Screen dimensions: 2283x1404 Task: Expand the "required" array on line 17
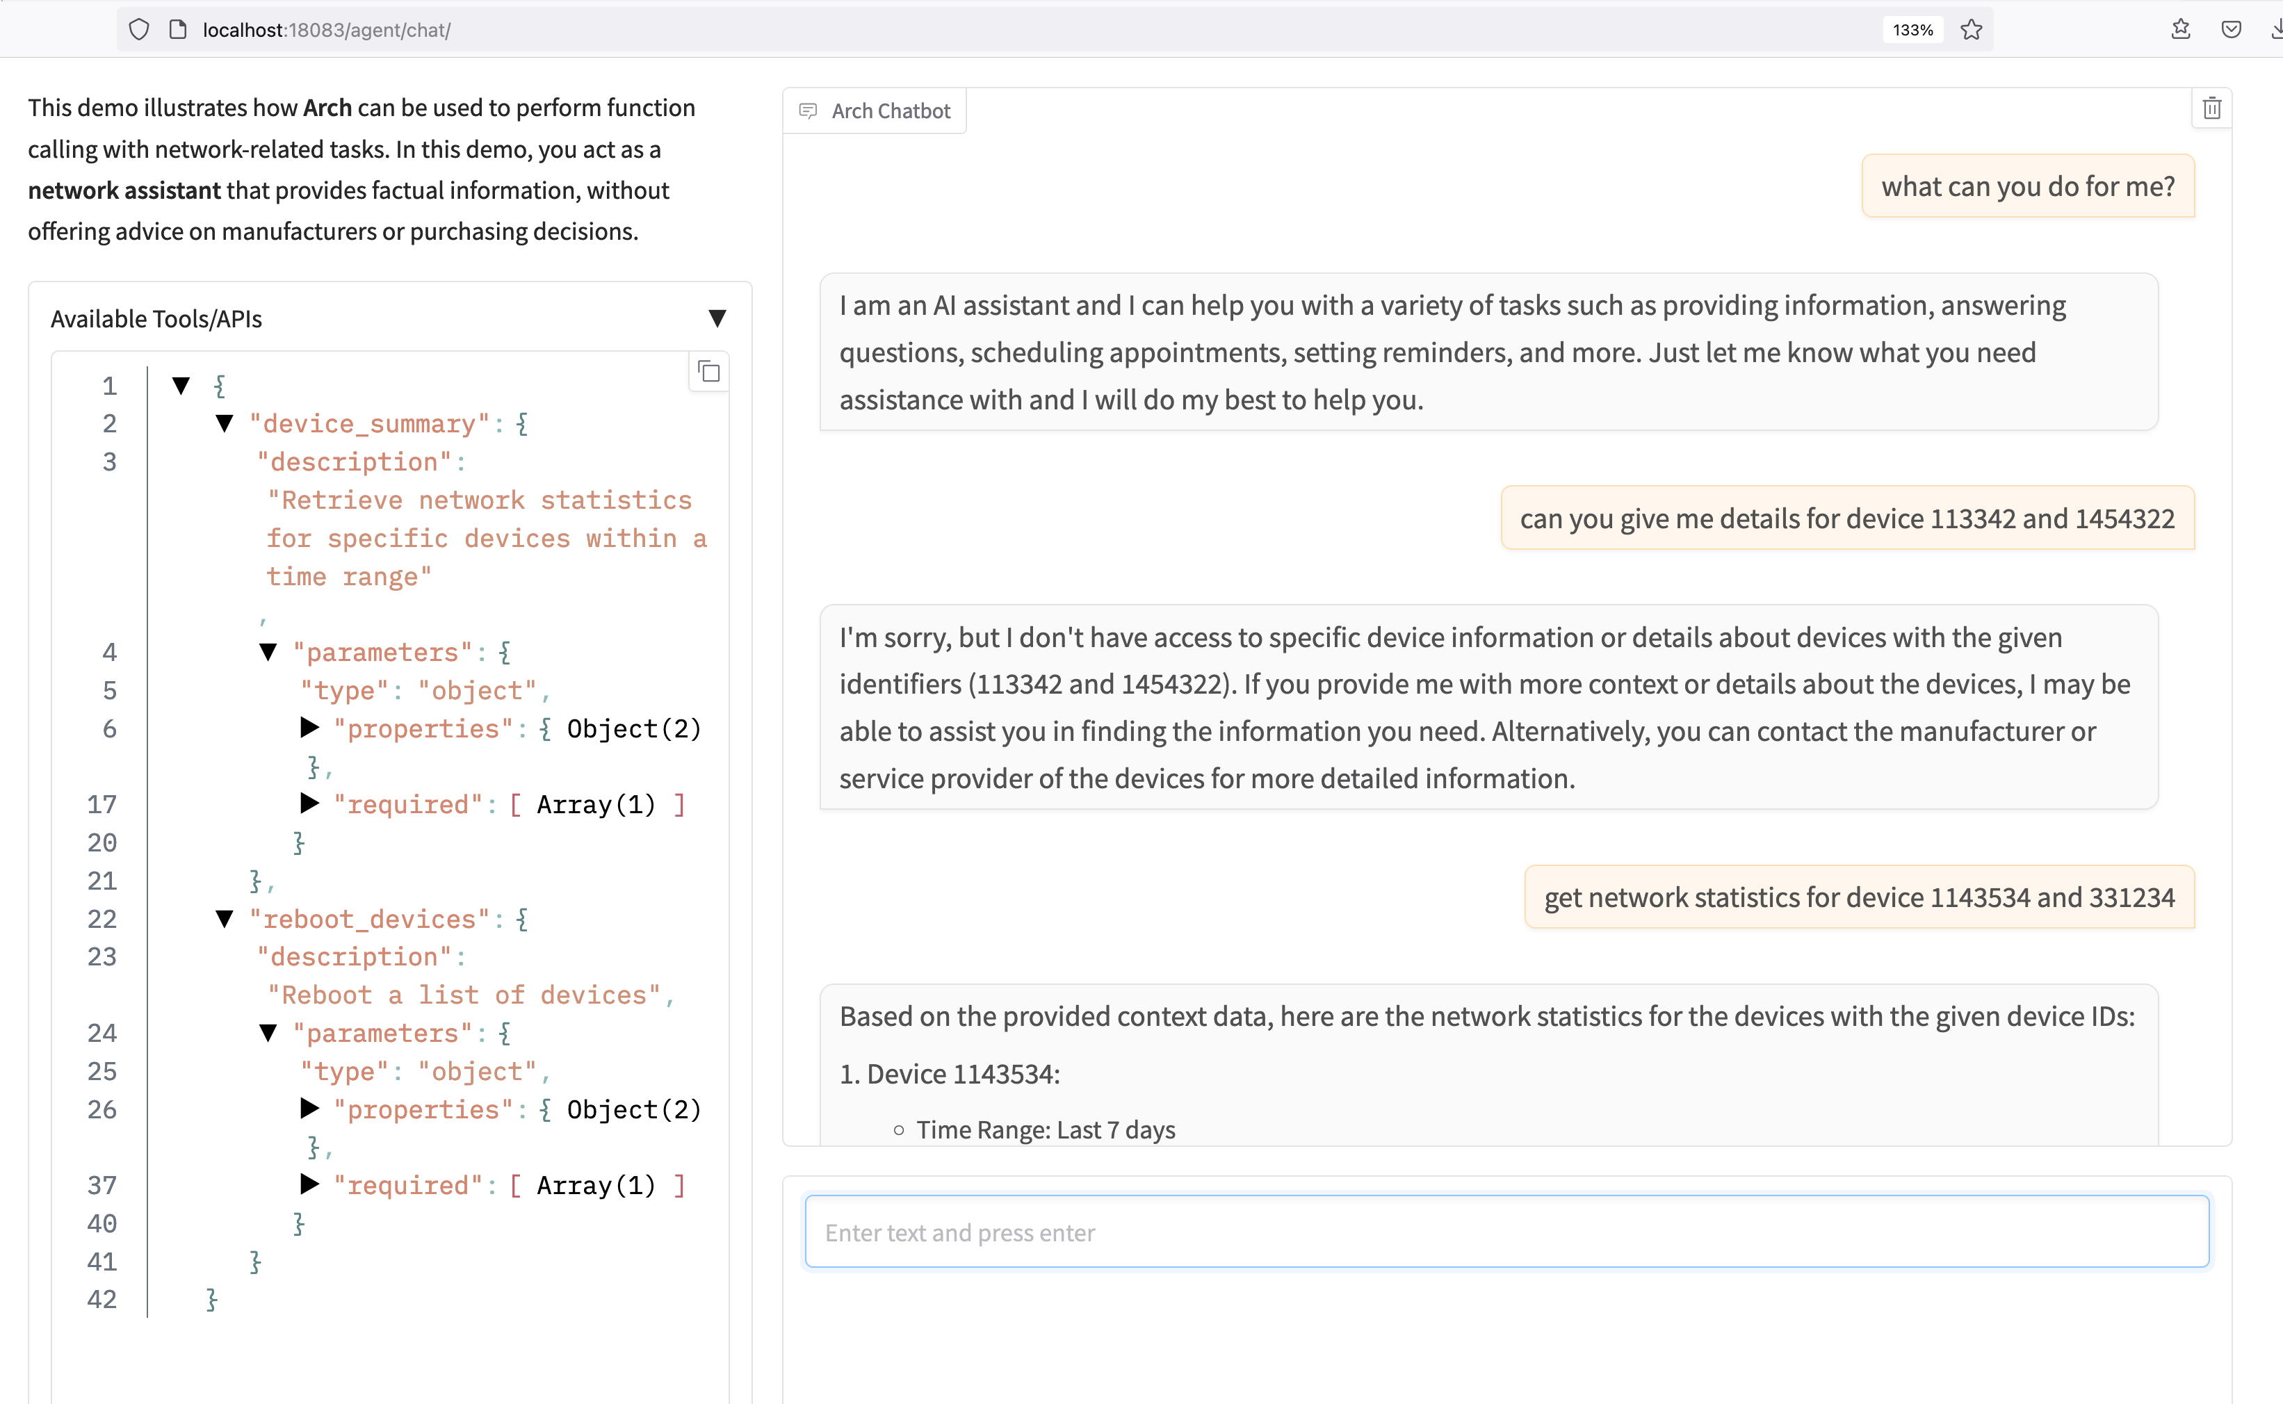(310, 804)
